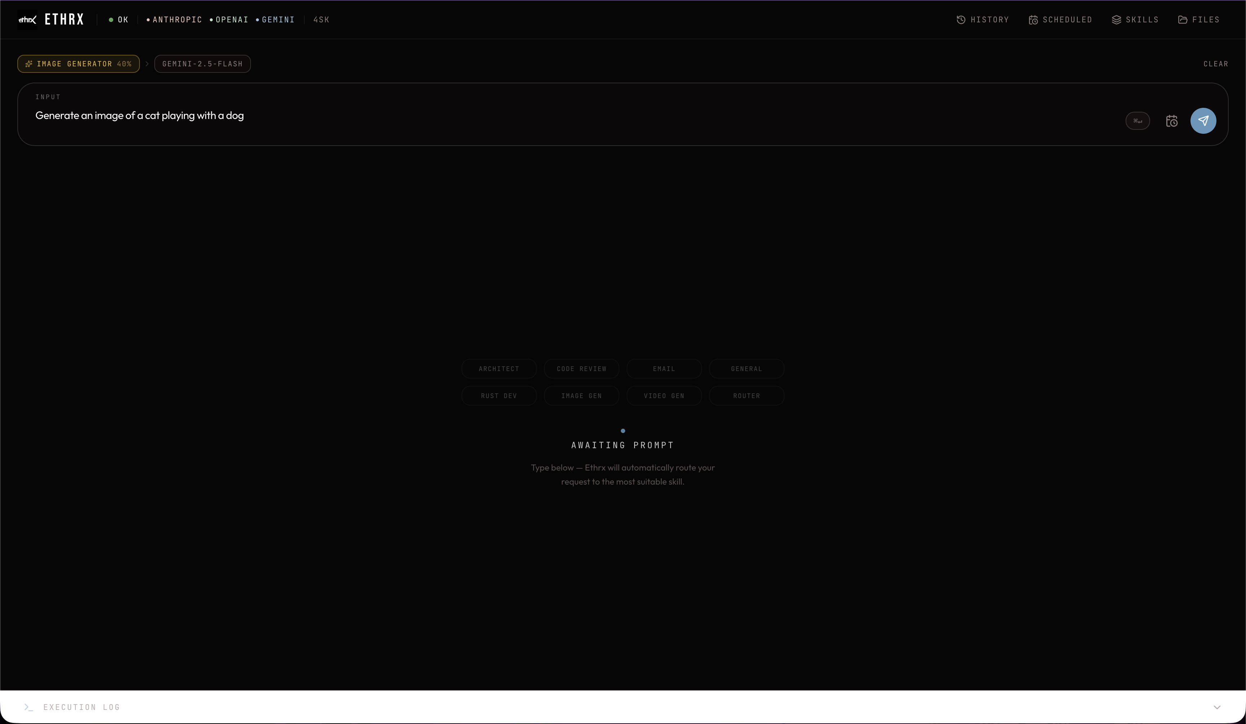Click the ETHRX brand name

click(64, 20)
